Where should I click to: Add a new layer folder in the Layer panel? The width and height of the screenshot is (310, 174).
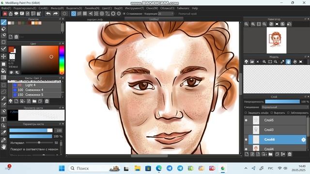(x=270, y=154)
